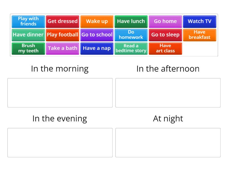Image resolution: width=228 pixels, height=171 pixels.
Task: Click the "In the afternoon" drop box
Action: 168,93
